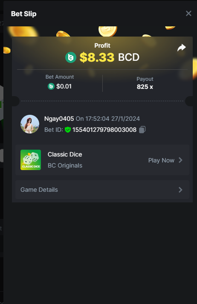Open the Classic Dice game thumbnail
Image resolution: width=197 pixels, height=304 pixels.
31,160
